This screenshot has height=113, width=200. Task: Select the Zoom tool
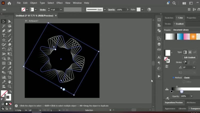point(9,86)
